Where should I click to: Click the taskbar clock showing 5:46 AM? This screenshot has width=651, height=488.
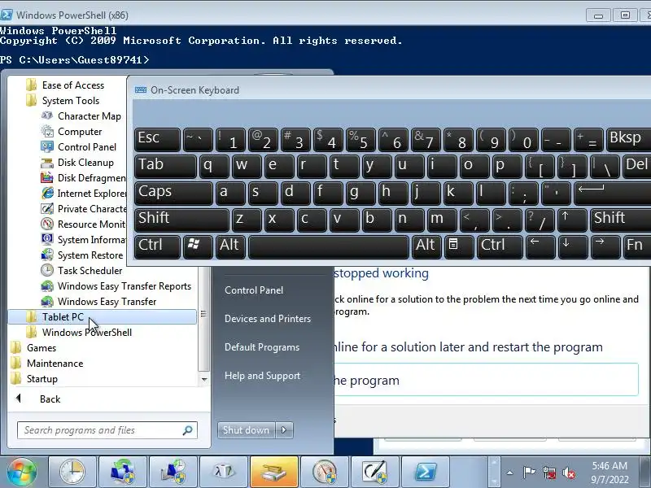[x=609, y=473]
